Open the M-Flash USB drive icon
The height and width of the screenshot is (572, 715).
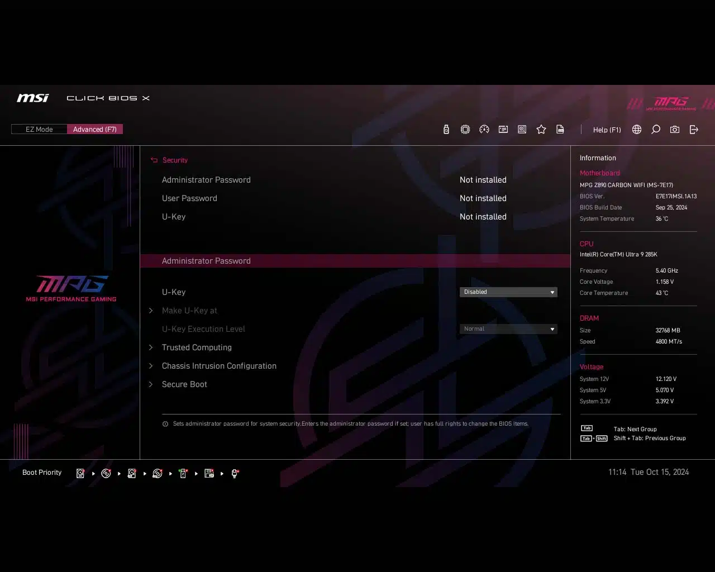[x=446, y=130]
